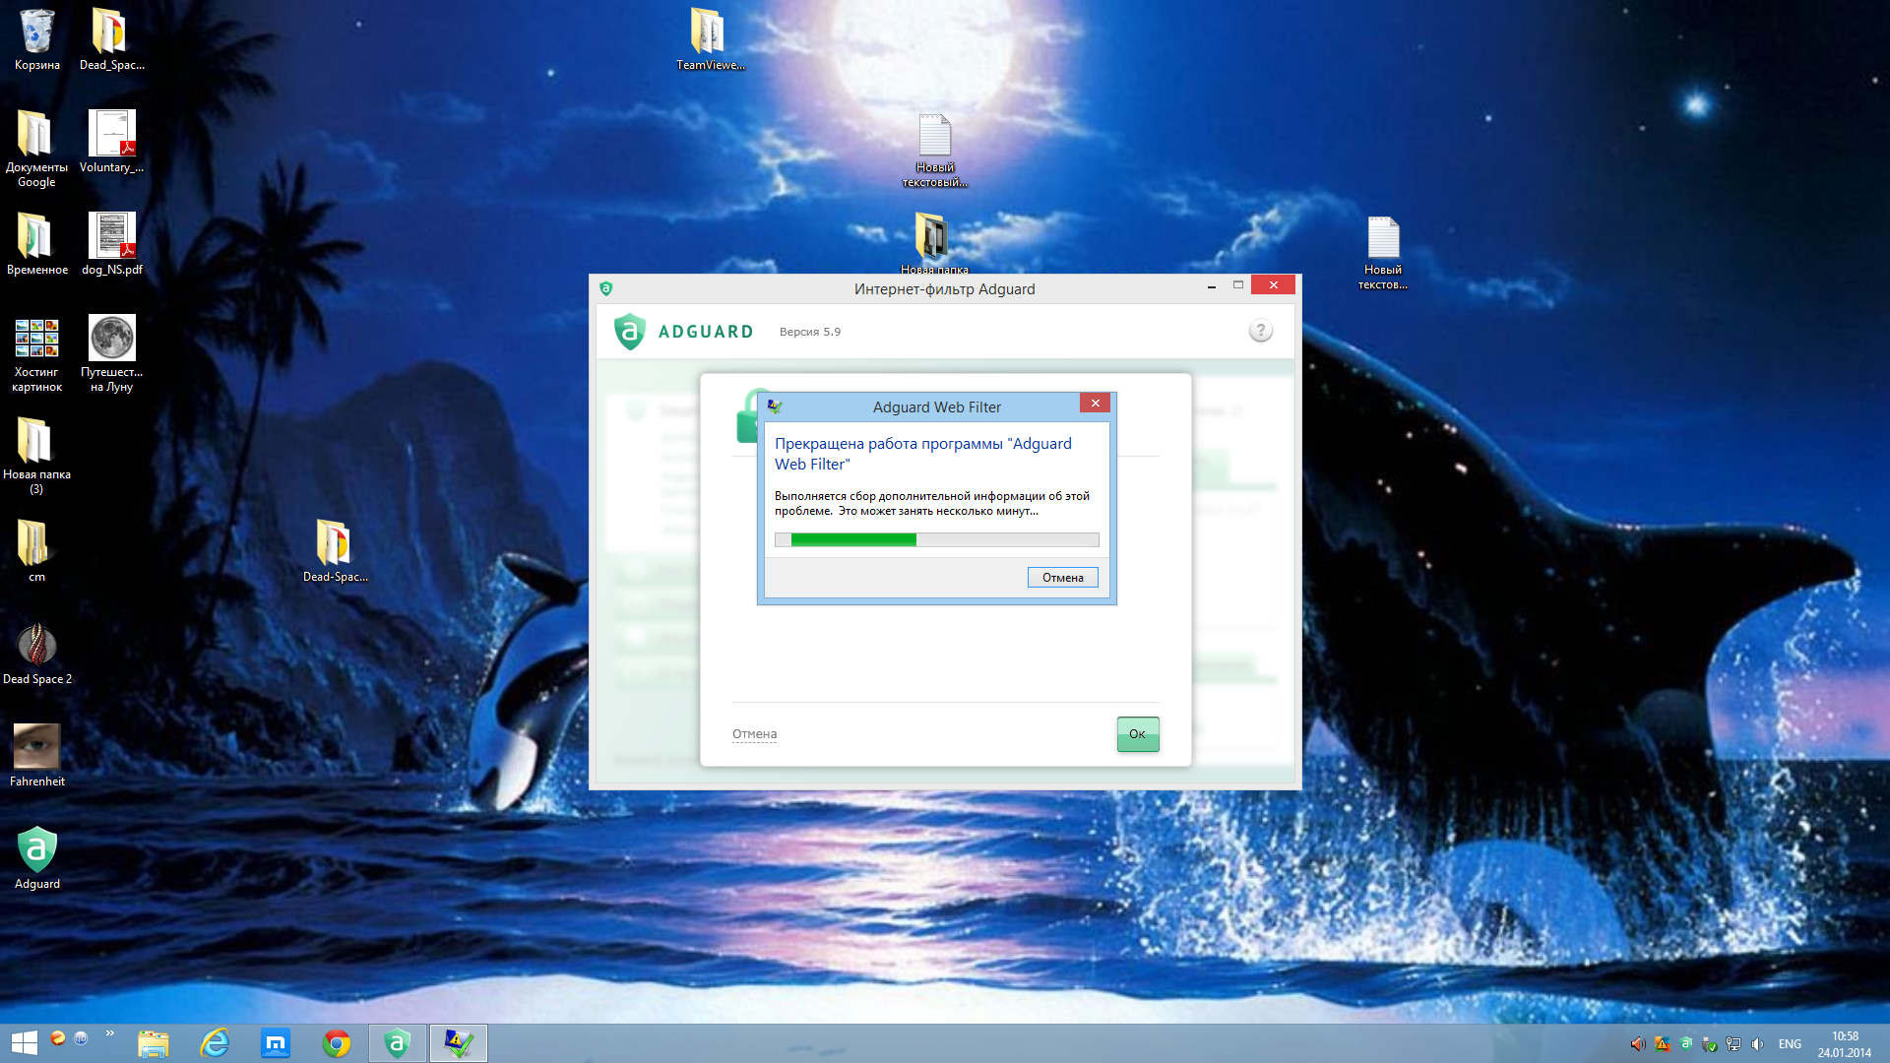Click the red speaker tray icon
1890x1063 pixels.
click(1638, 1044)
